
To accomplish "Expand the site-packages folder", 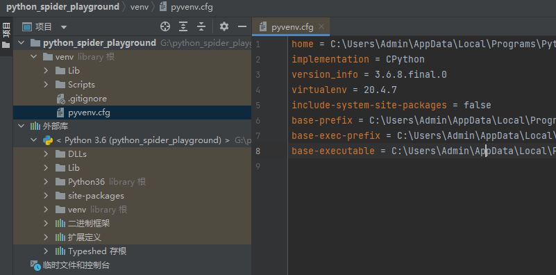I will click(46, 196).
